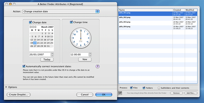
Task: Click Create Droplet button
Action: point(18,95)
